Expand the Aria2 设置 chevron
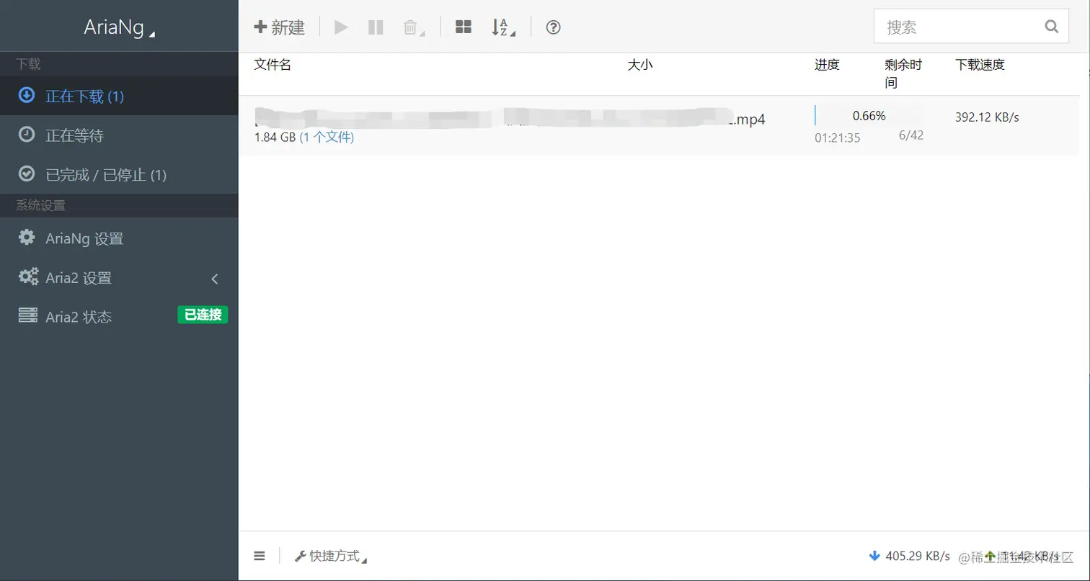 pyautogui.click(x=214, y=277)
